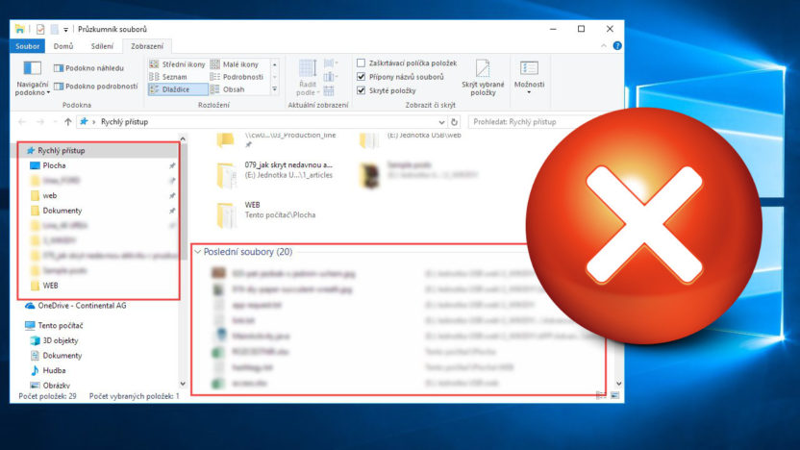Select Seznam list layout
Viewport: 800px width, 450px height.
[168, 77]
